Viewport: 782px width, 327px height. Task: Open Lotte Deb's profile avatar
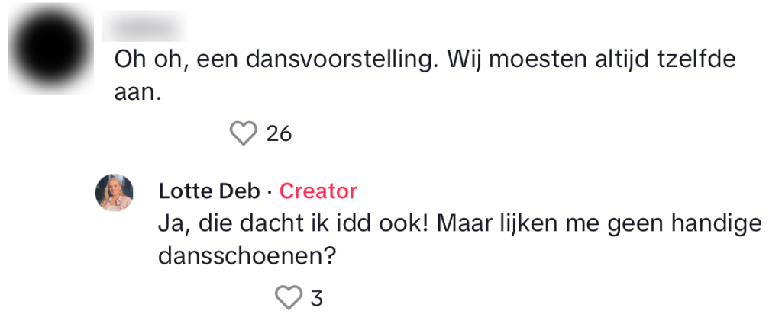(114, 193)
